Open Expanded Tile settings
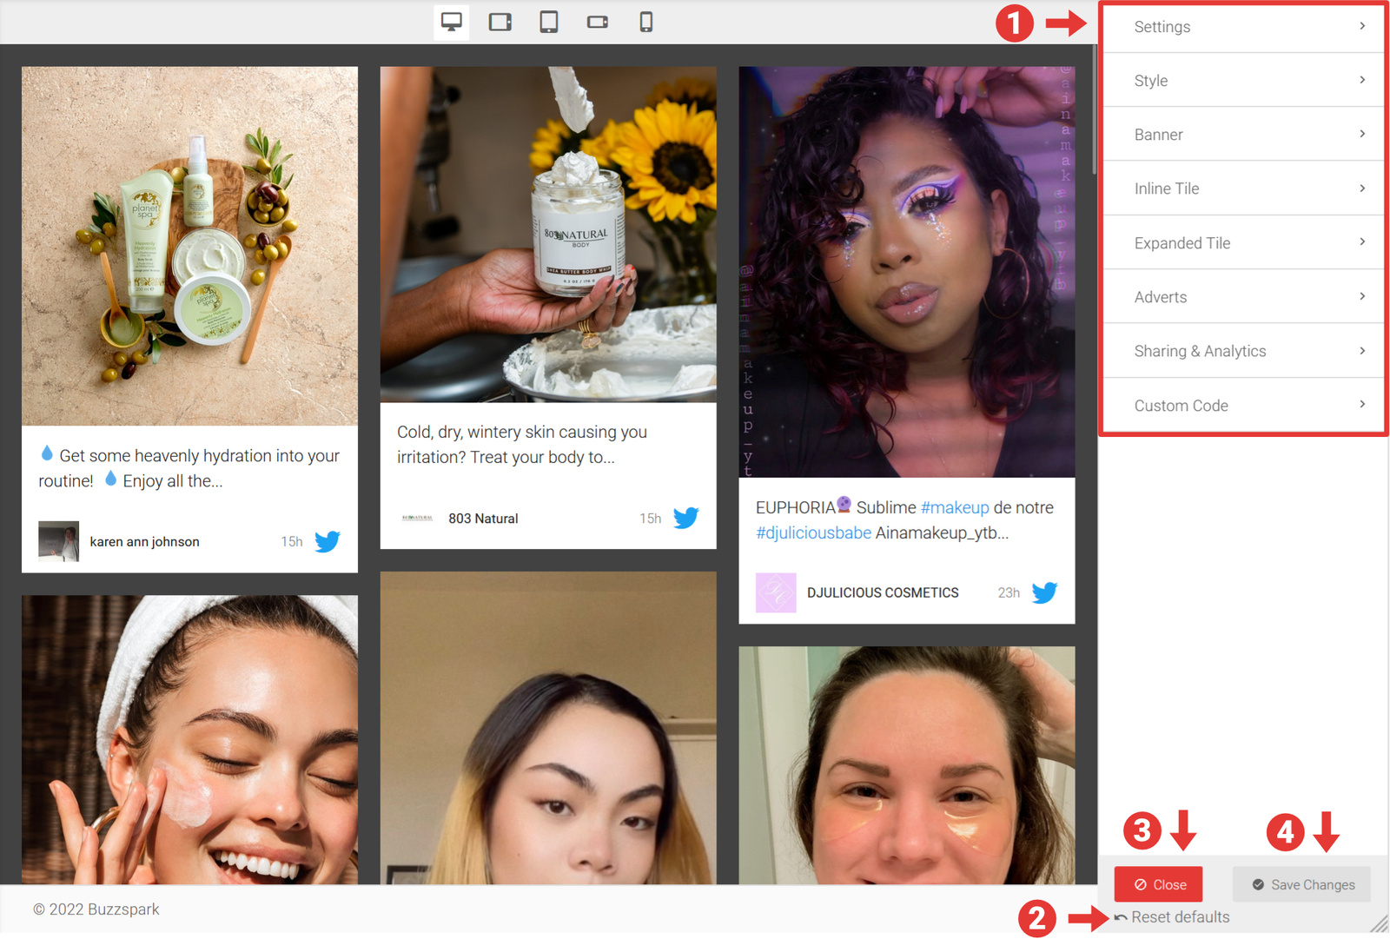This screenshot has height=939, width=1390. coord(1243,243)
